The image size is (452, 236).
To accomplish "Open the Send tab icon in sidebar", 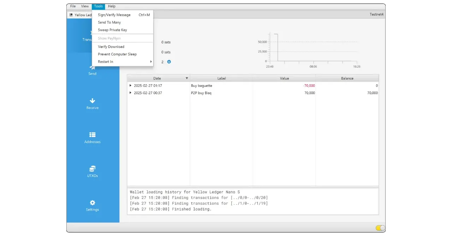I will pos(92,67).
